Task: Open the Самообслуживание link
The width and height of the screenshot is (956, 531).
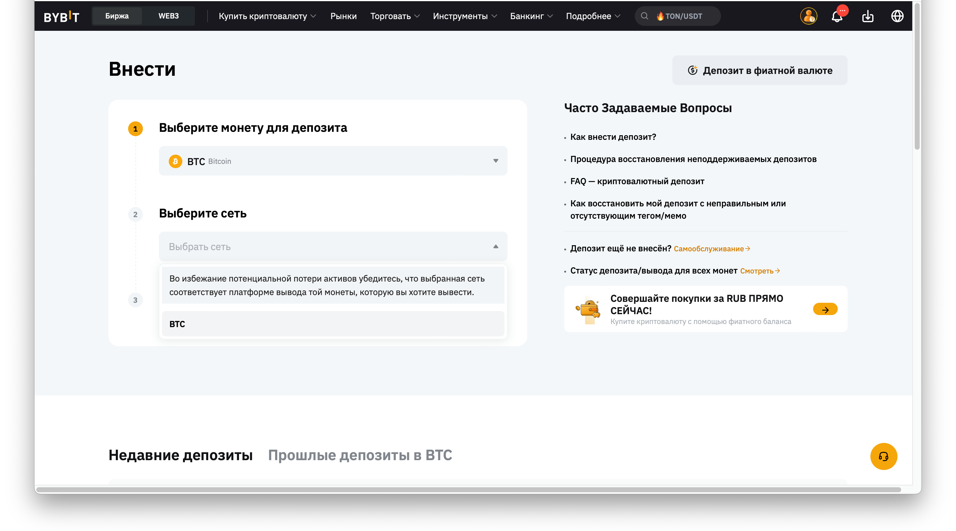Action: (711, 249)
